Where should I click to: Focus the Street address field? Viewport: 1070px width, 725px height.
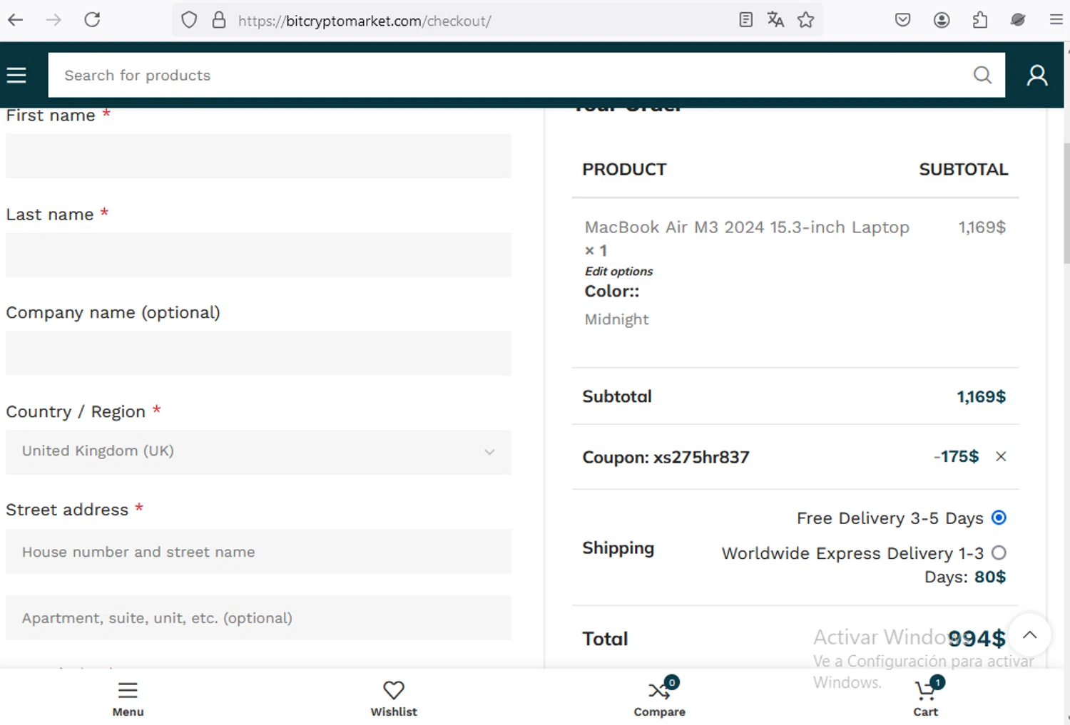[x=258, y=551]
